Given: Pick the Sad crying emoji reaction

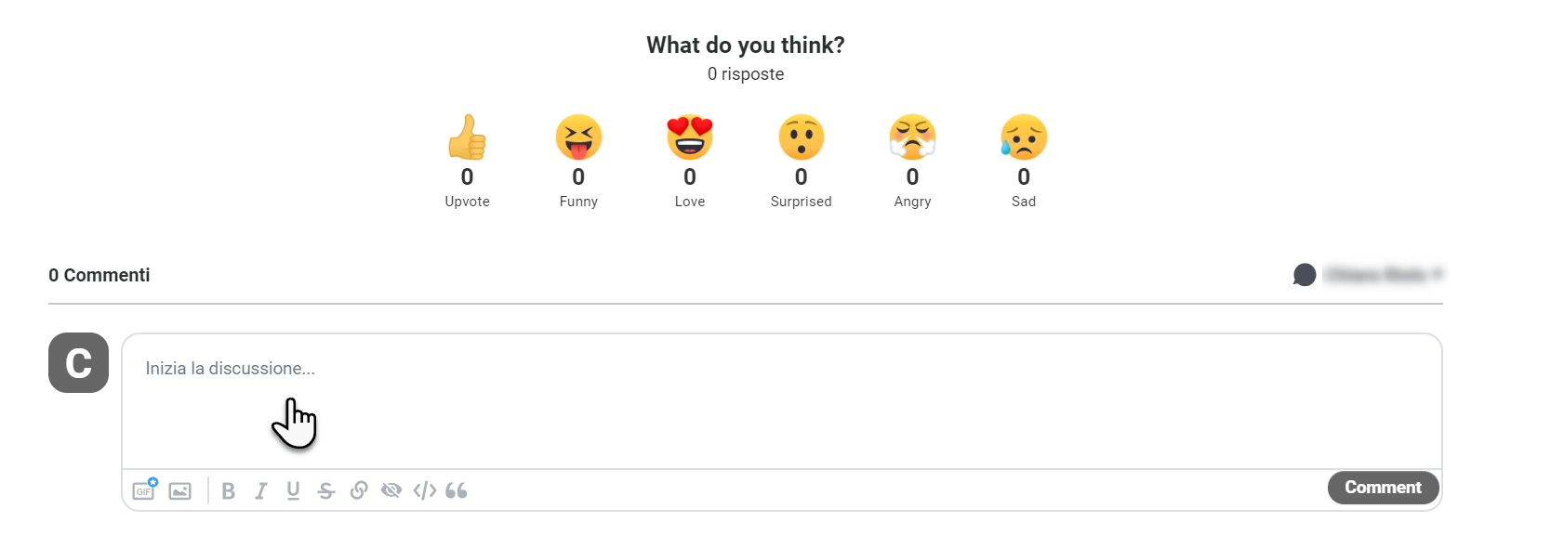Looking at the screenshot, I should 1024,137.
